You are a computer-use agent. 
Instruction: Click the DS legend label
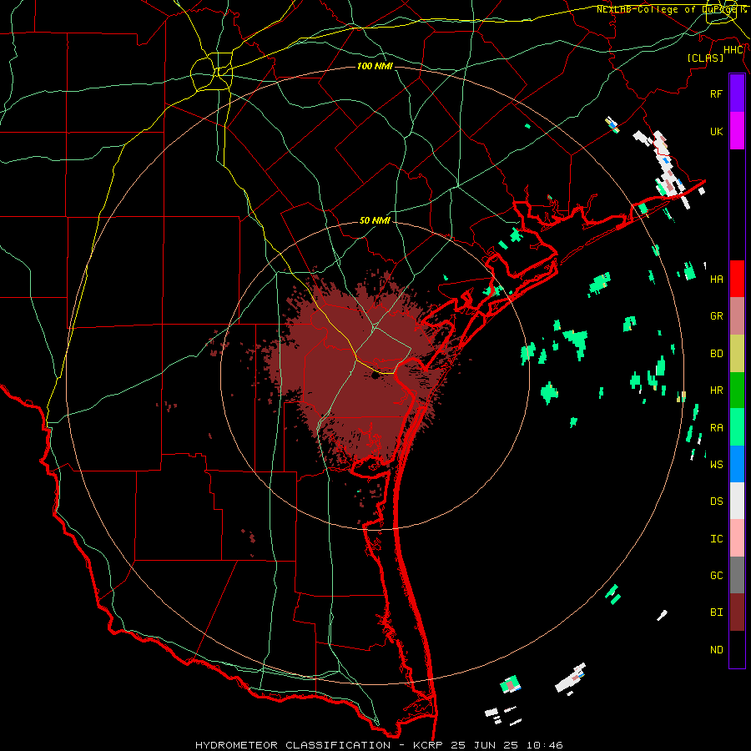click(x=716, y=502)
